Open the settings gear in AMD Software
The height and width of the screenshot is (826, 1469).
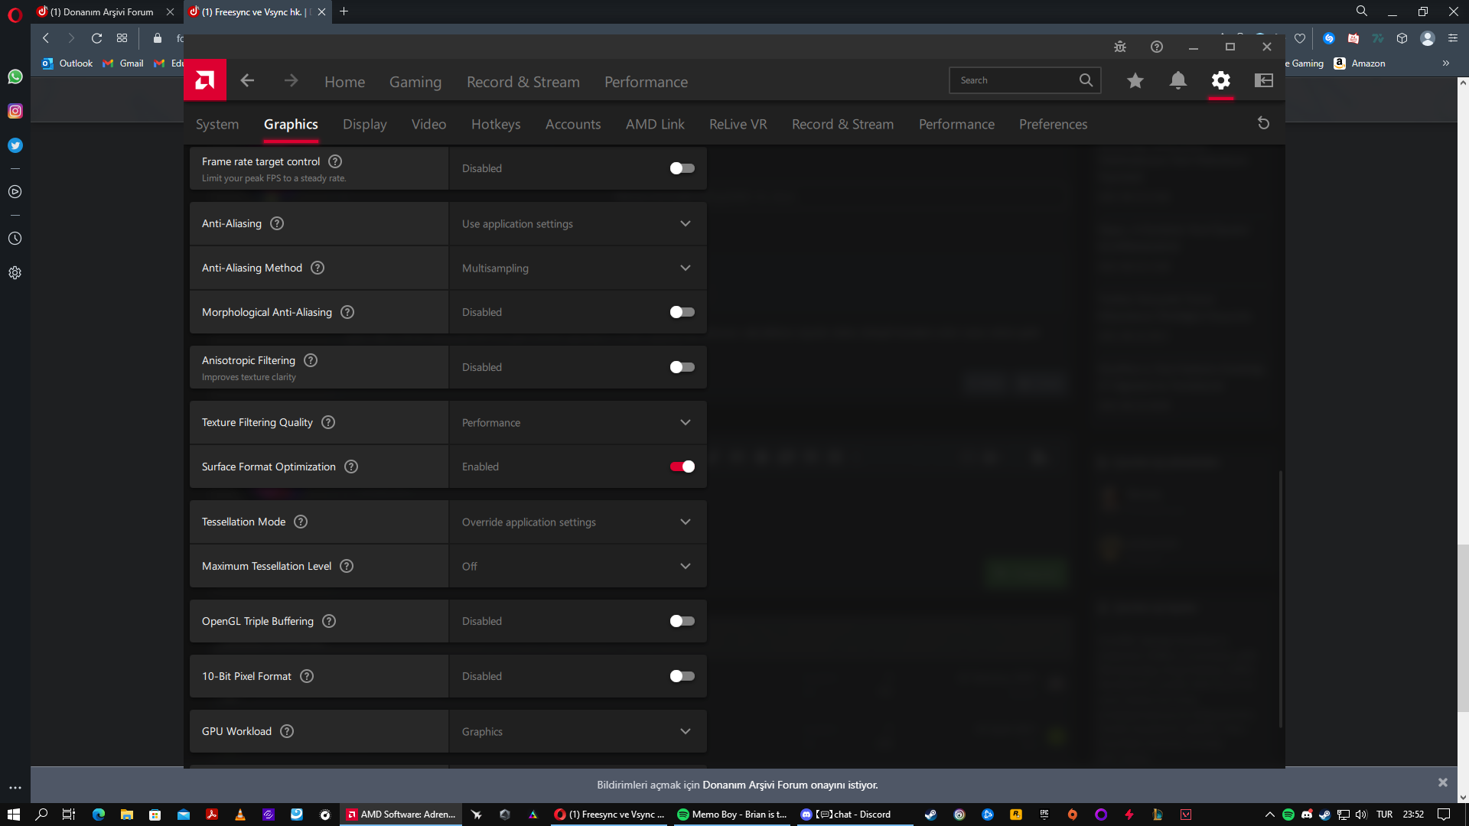pyautogui.click(x=1221, y=80)
